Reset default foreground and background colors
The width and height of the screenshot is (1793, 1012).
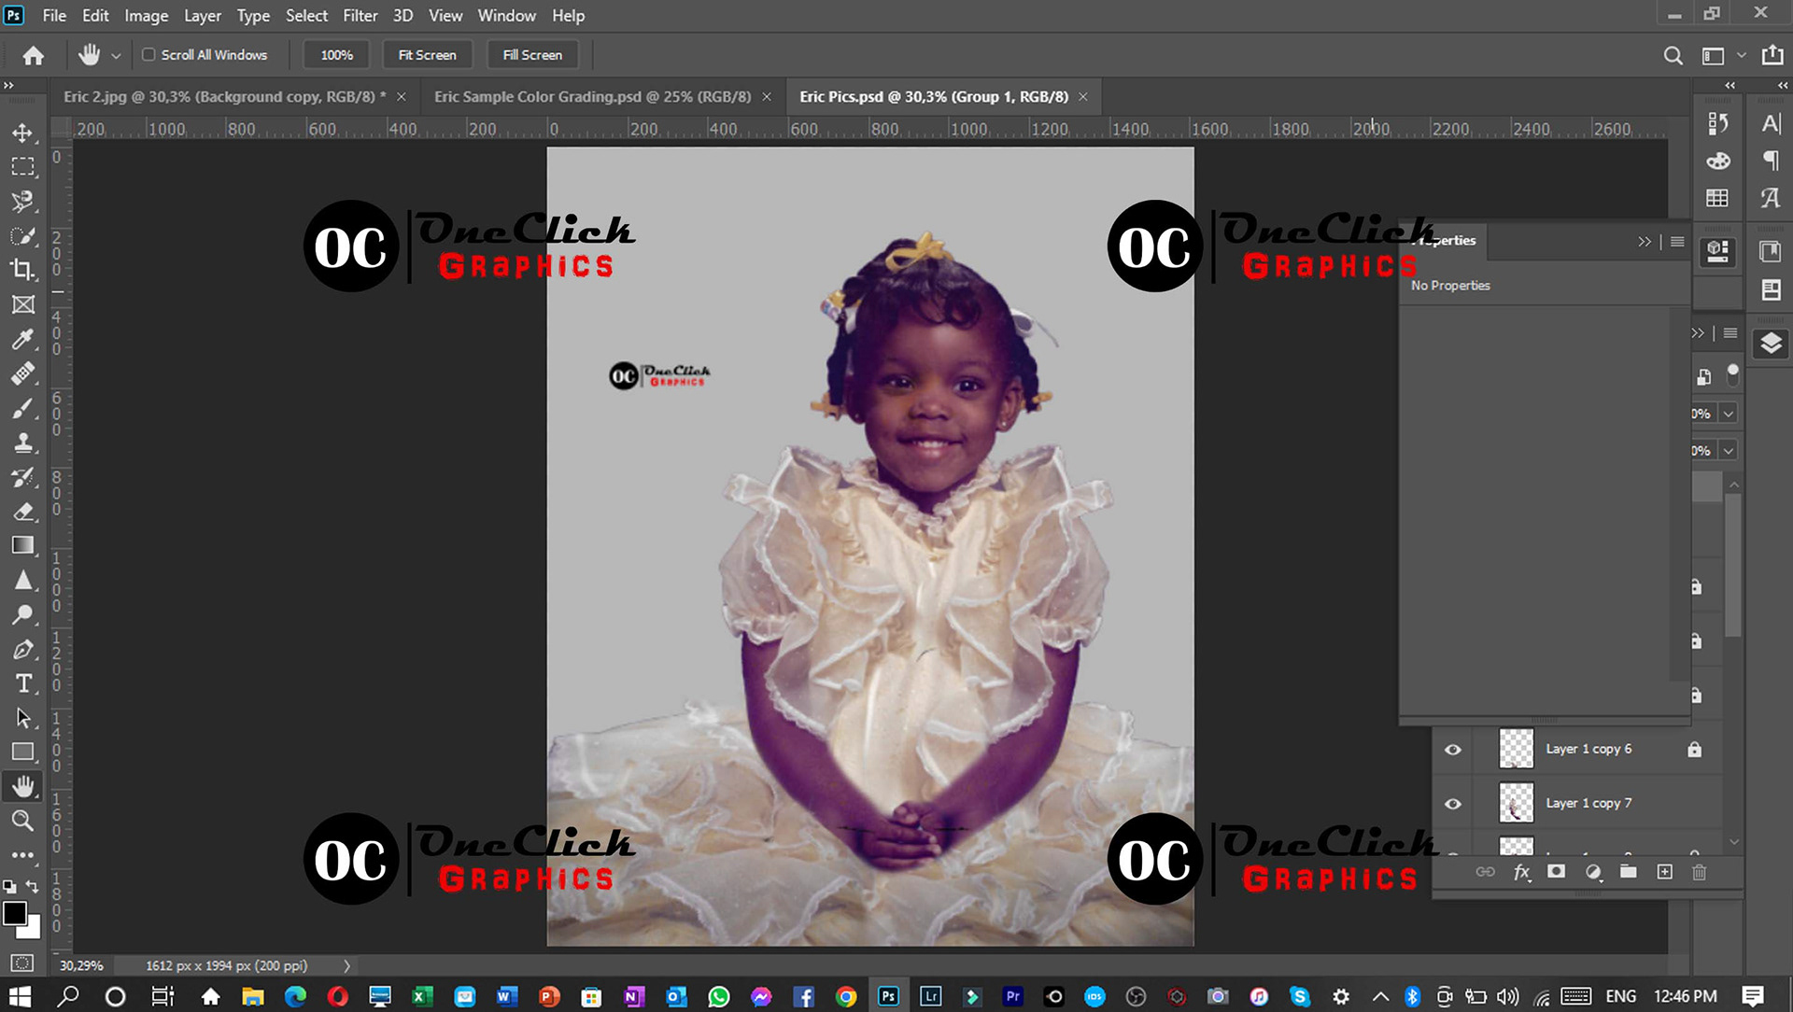pos(9,886)
